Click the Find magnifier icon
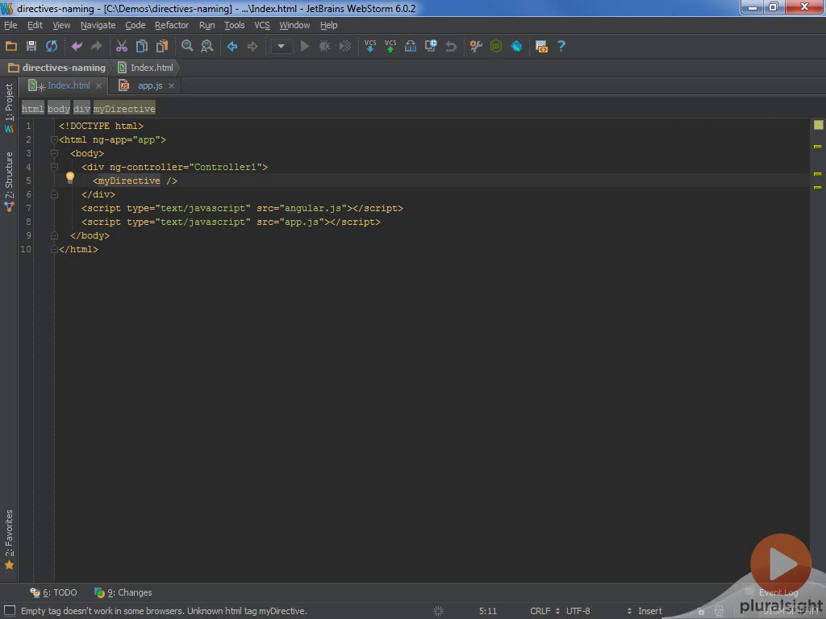 point(187,46)
